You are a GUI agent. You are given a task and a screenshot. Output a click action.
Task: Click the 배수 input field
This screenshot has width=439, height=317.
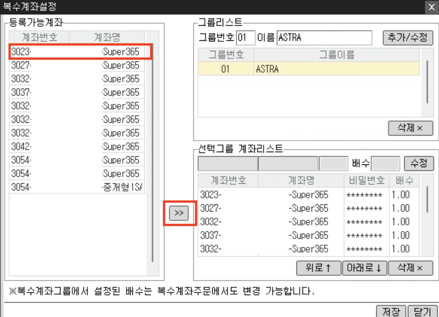tap(385, 164)
